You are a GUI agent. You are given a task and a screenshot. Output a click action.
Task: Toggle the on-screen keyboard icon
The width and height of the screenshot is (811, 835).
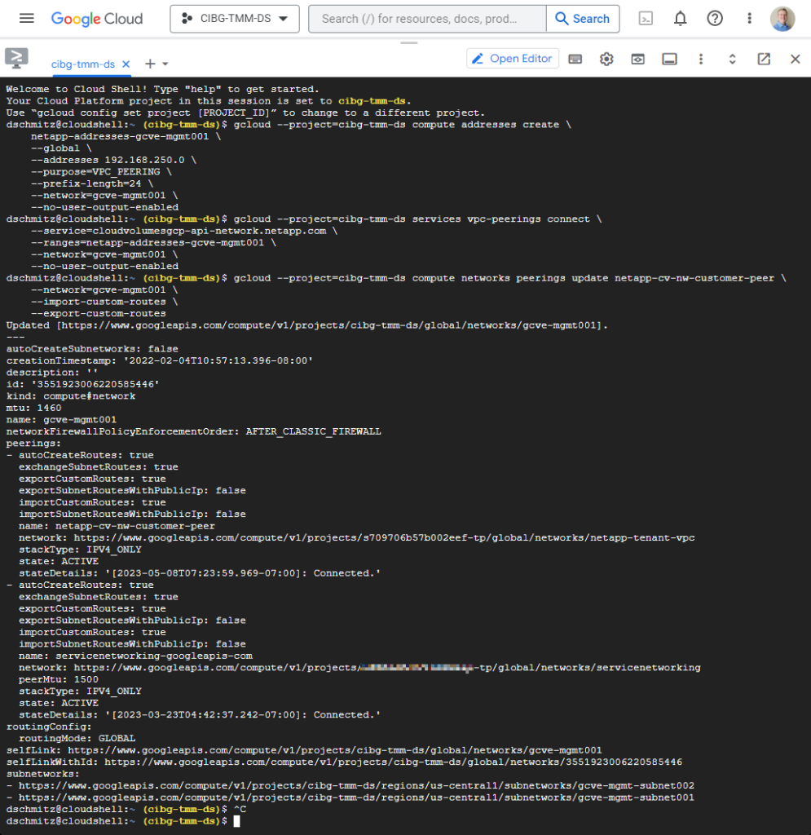click(x=575, y=59)
